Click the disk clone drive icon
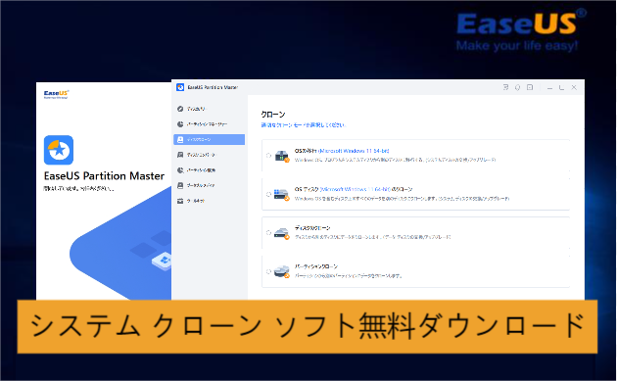This screenshot has height=381, width=617. (x=282, y=233)
